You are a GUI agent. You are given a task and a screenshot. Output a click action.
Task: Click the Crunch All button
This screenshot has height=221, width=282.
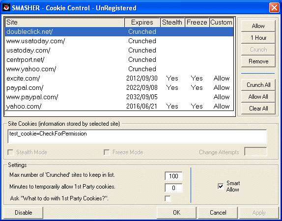[258, 85]
